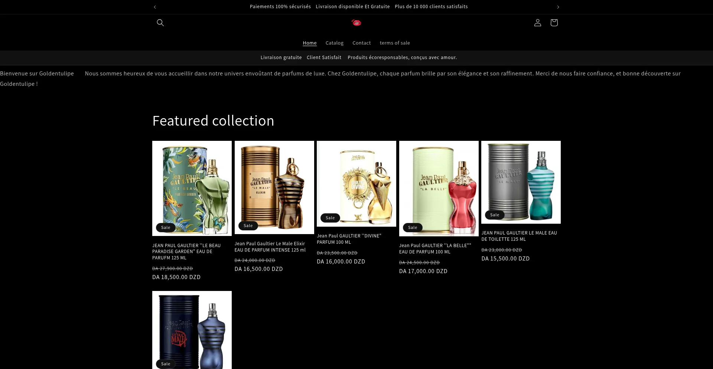Click the price DA 15,500.00 DZD
This screenshot has width=713, height=369.
pos(506,259)
